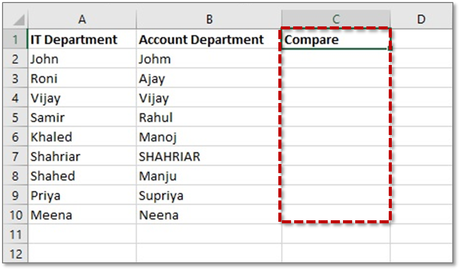This screenshot has width=460, height=270.
Task: Select row 12 header
Action: (x=16, y=253)
